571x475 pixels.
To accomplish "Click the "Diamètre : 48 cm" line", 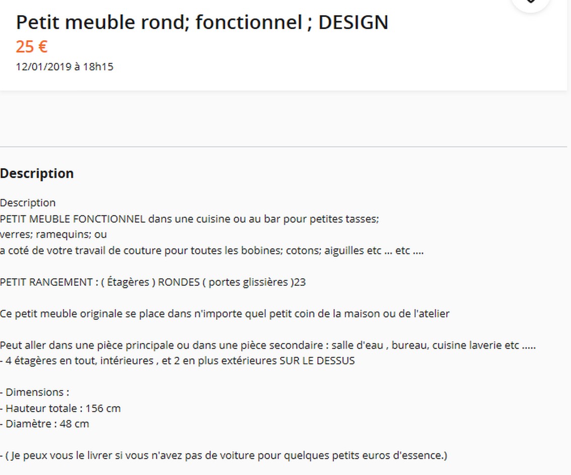I will [45, 424].
